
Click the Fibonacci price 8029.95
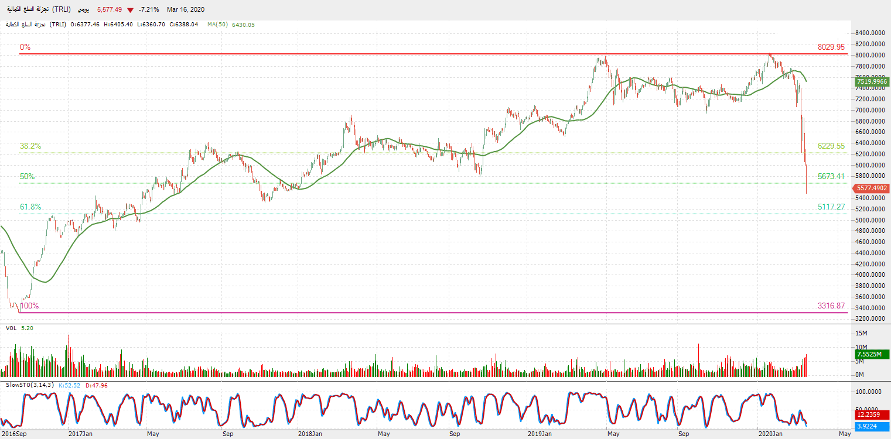[x=831, y=47]
